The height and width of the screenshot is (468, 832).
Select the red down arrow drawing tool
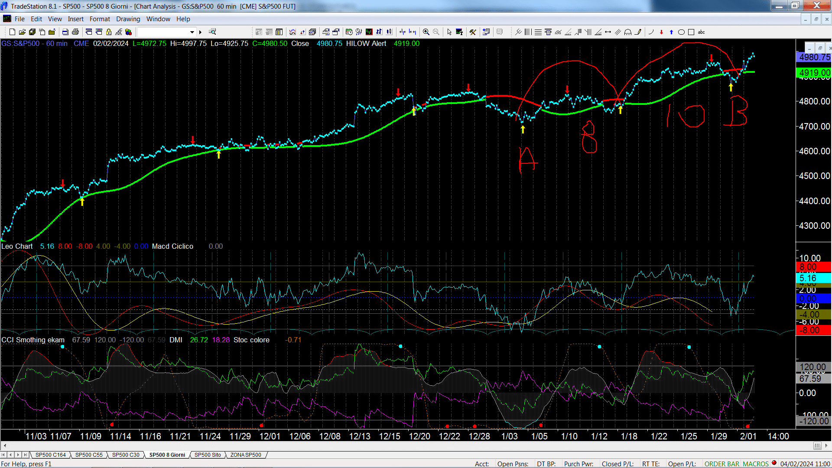coord(661,32)
